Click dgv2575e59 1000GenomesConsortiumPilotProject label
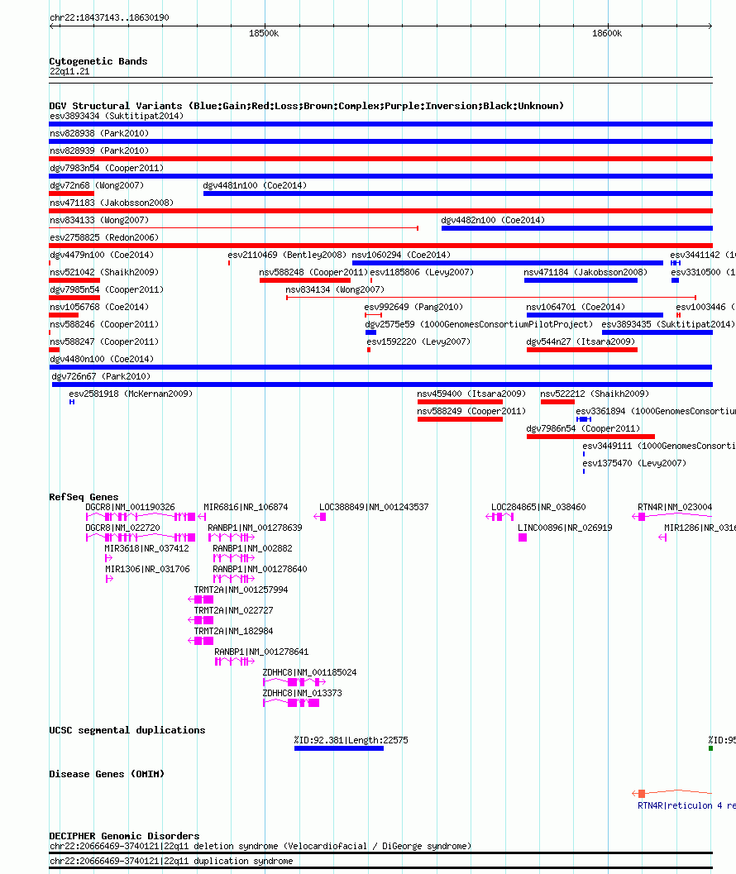The image size is (736, 874). pos(479,324)
